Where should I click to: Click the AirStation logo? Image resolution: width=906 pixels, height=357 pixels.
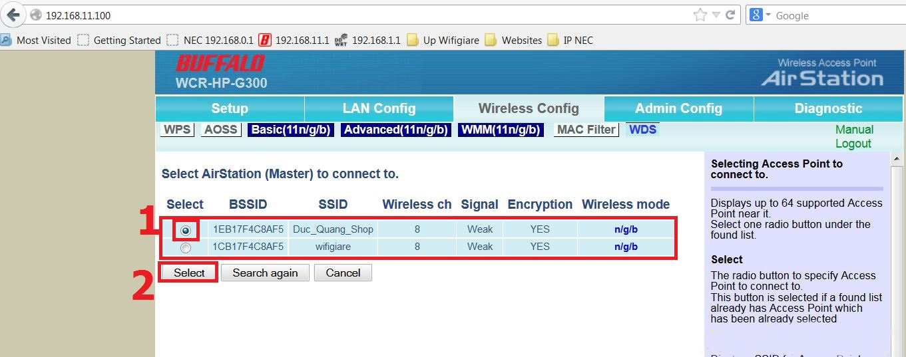(x=823, y=78)
